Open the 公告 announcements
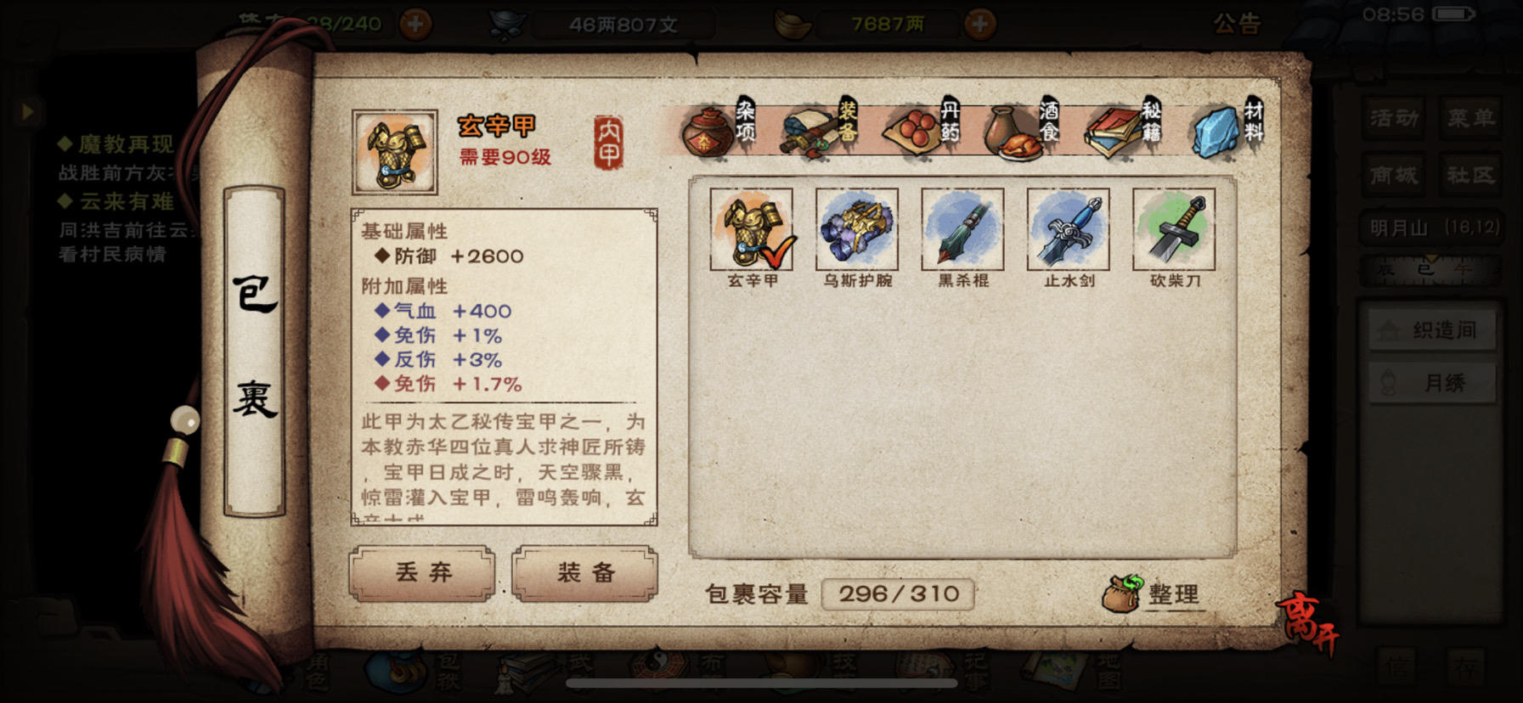1523x703 pixels. [1236, 24]
